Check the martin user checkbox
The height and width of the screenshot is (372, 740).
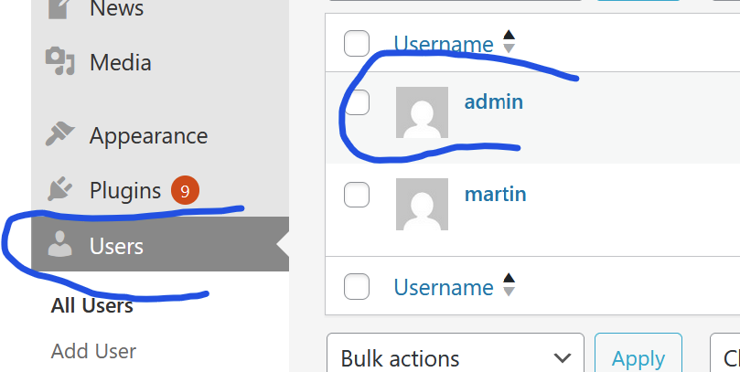click(x=357, y=194)
